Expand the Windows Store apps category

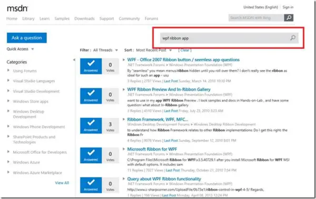[8, 101]
